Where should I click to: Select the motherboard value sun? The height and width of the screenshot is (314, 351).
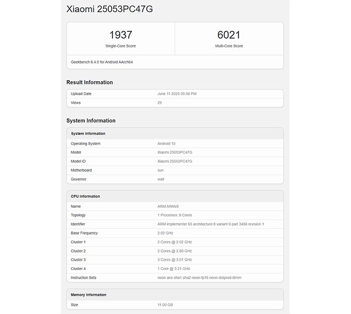[161, 170]
